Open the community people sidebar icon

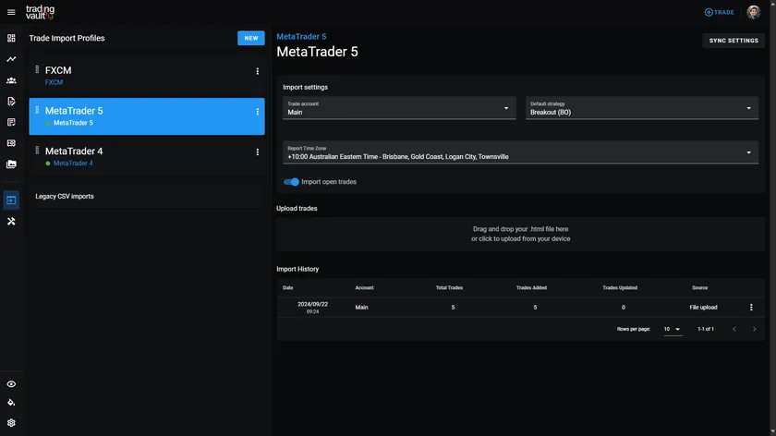point(11,80)
